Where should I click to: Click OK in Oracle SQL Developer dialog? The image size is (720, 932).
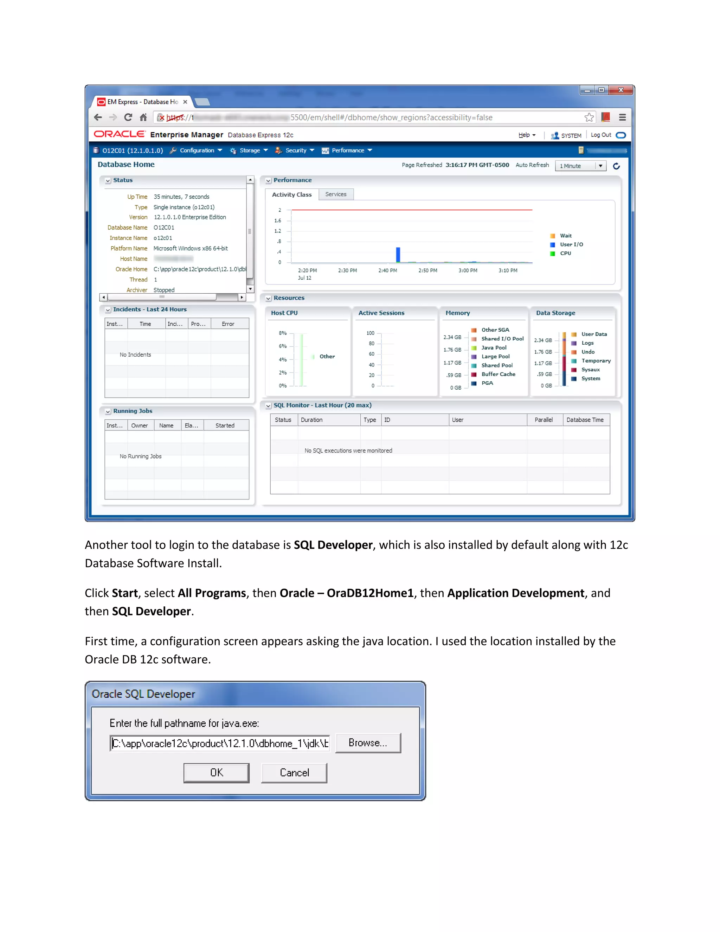point(216,773)
